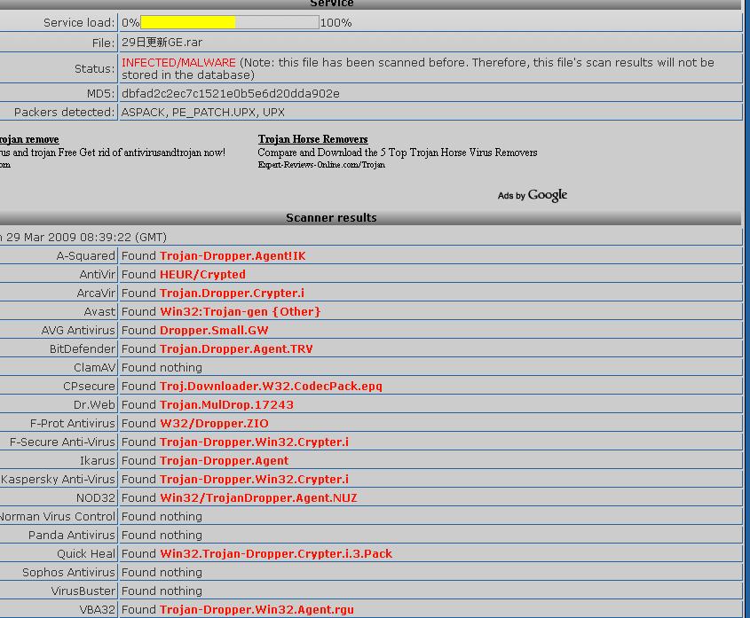Click the Dr.Web scanner name
The width and height of the screenshot is (750, 618).
(95, 405)
